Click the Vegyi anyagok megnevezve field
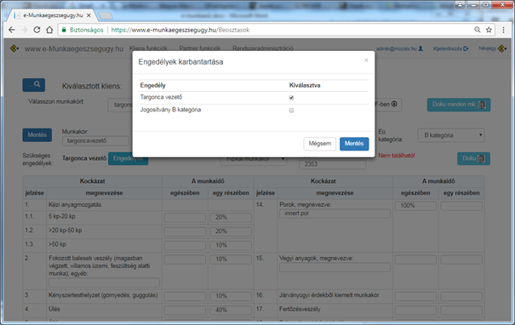The image size is (515, 325). pos(335,267)
